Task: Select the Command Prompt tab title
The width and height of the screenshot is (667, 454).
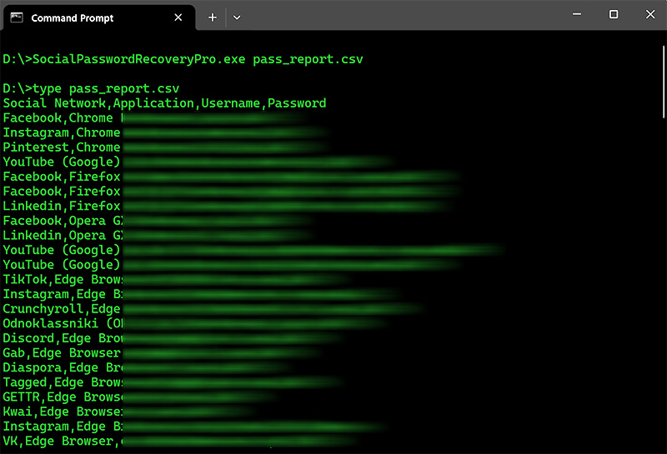Action: coord(73,17)
